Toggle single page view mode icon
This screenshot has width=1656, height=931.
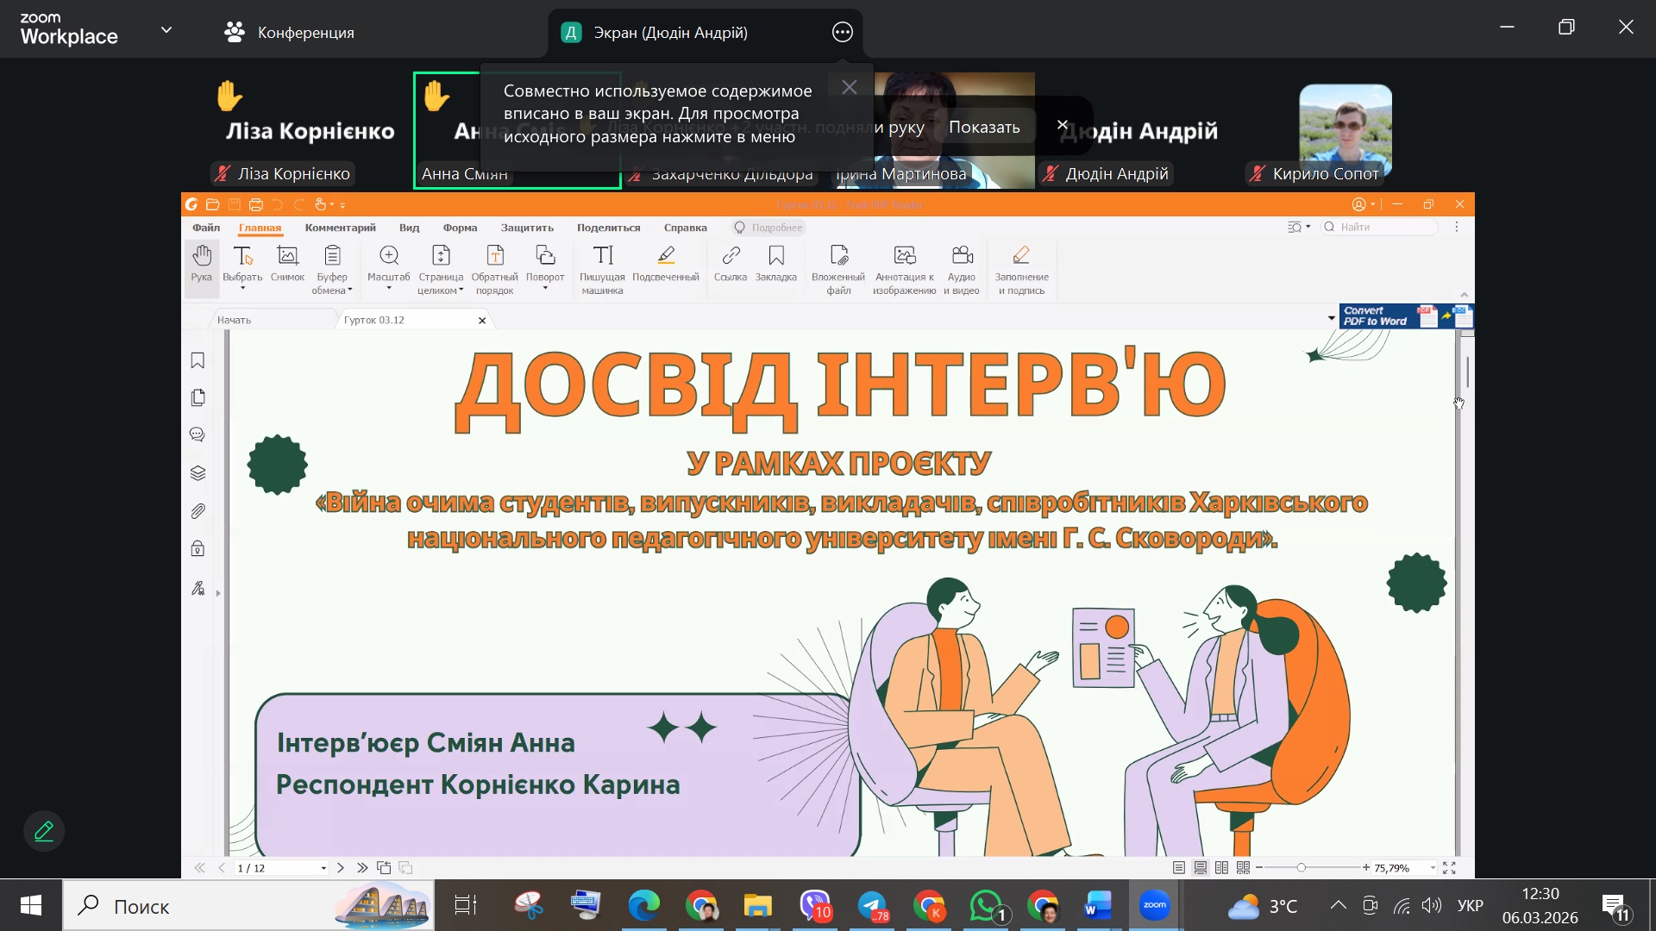[x=1179, y=868]
